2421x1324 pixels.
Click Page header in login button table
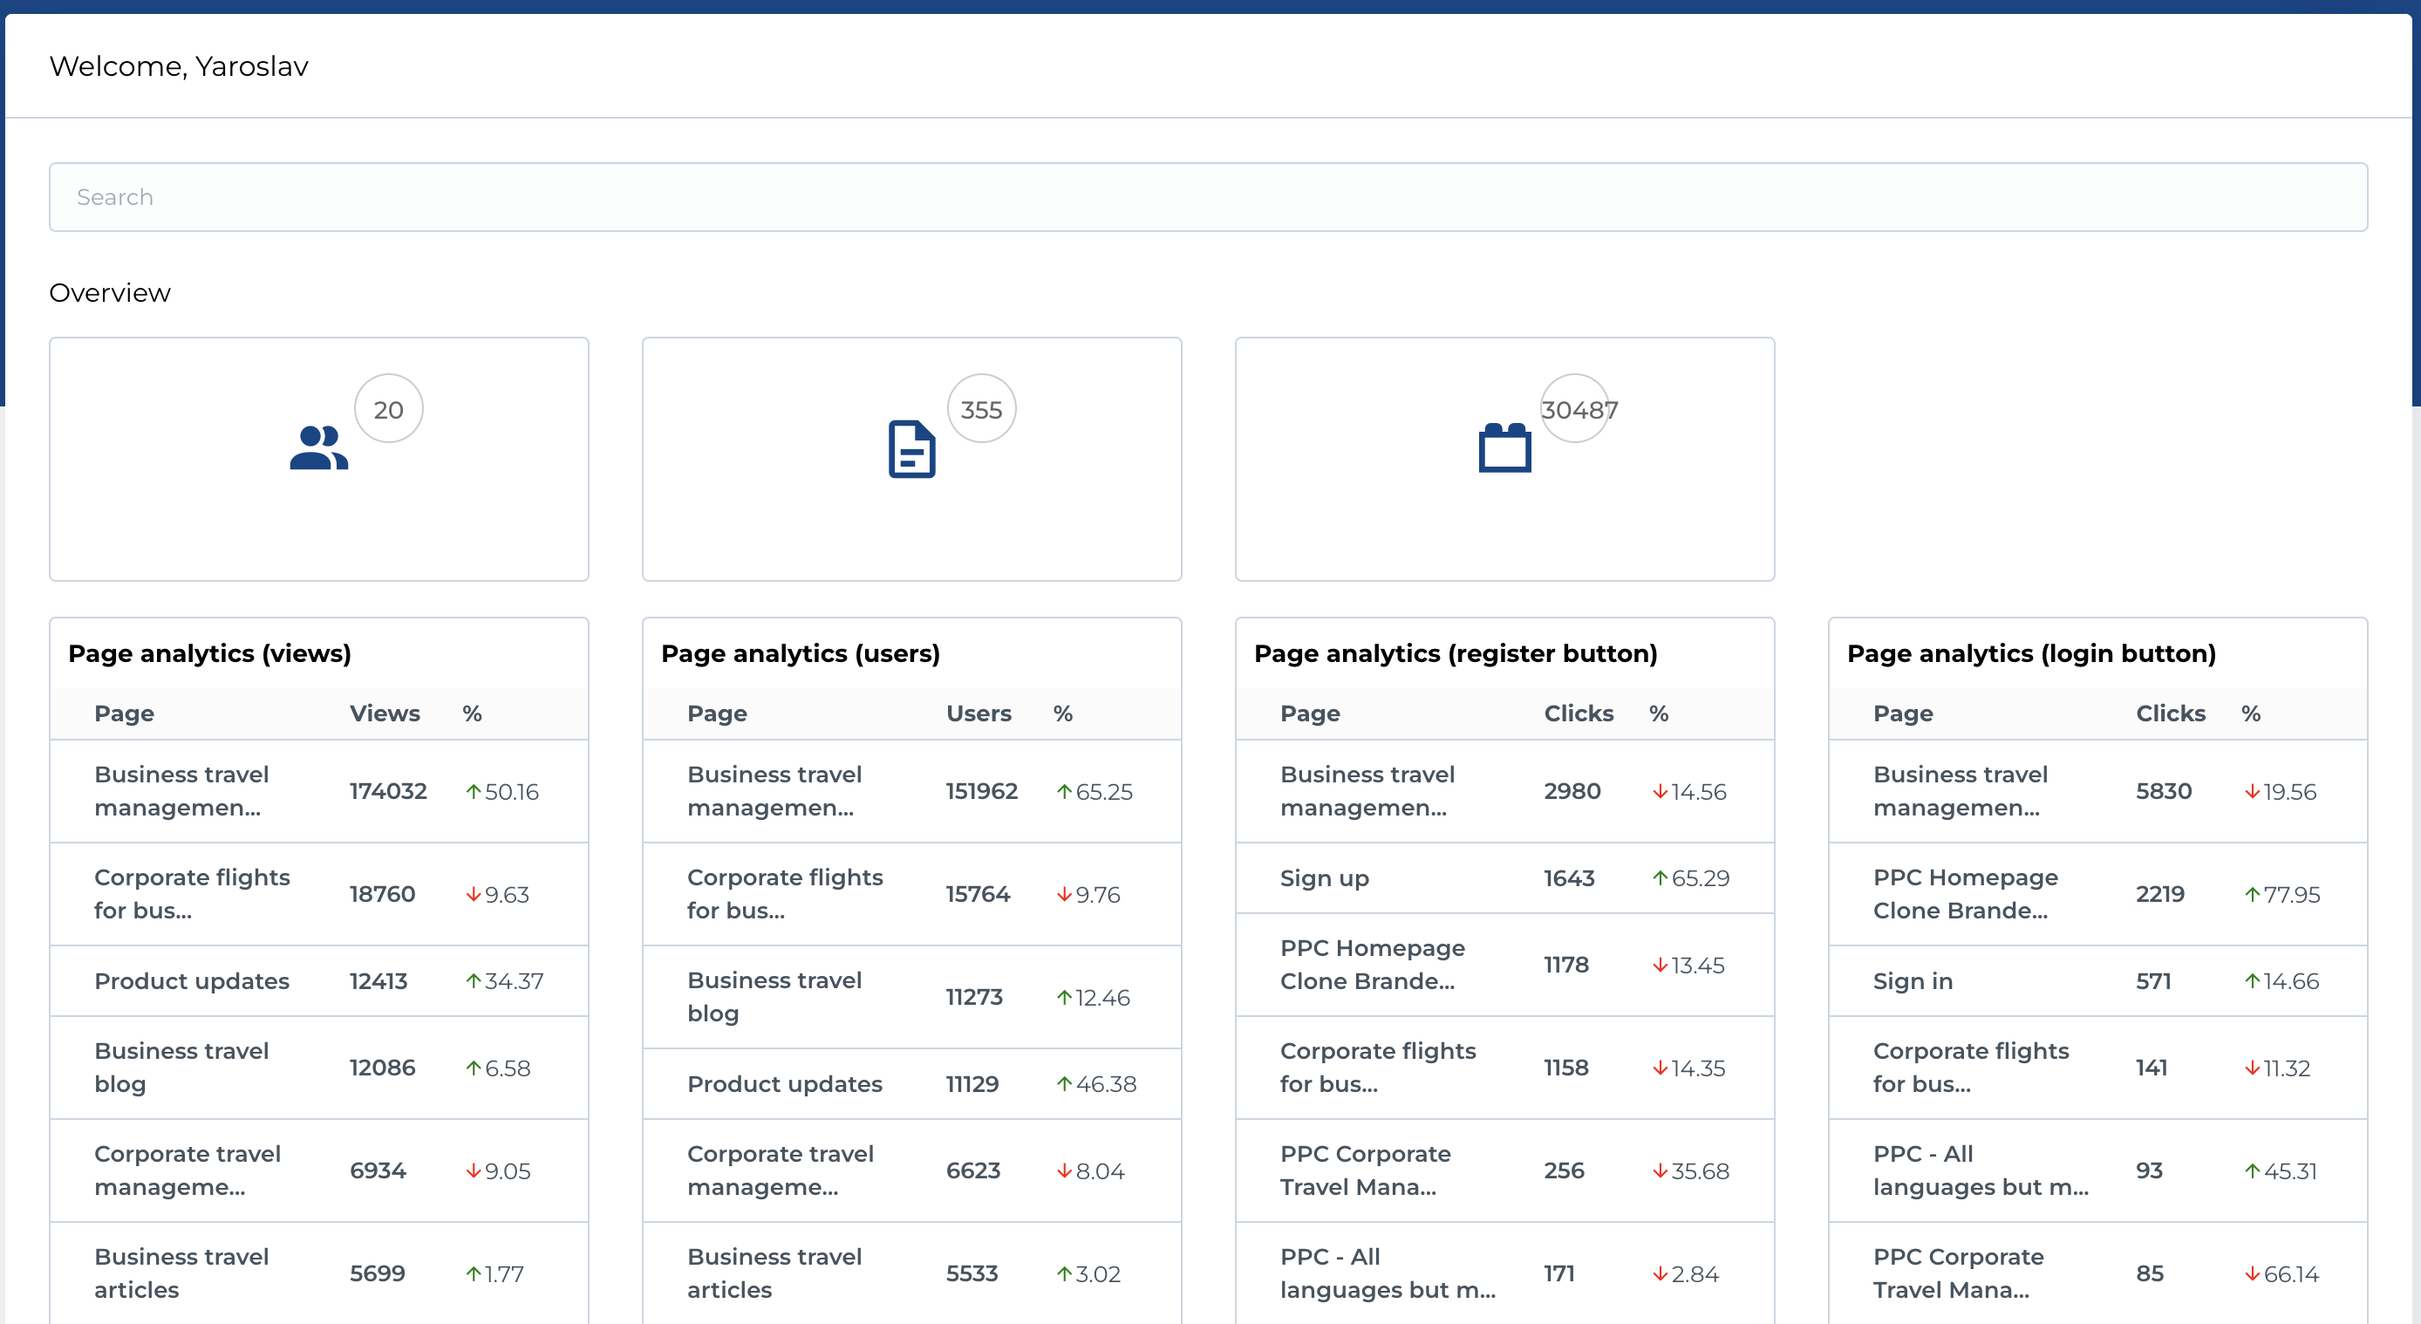pyautogui.click(x=1902, y=713)
